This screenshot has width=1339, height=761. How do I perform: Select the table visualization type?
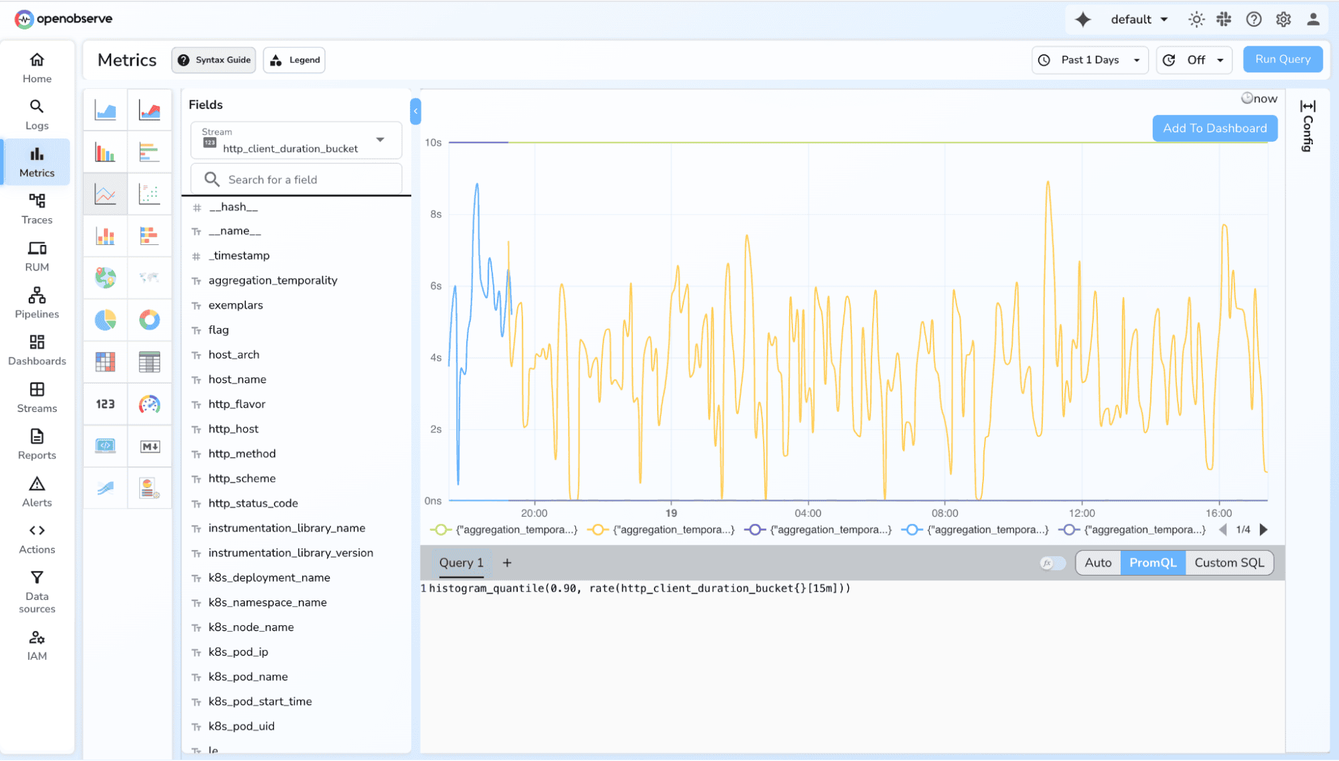[149, 362]
